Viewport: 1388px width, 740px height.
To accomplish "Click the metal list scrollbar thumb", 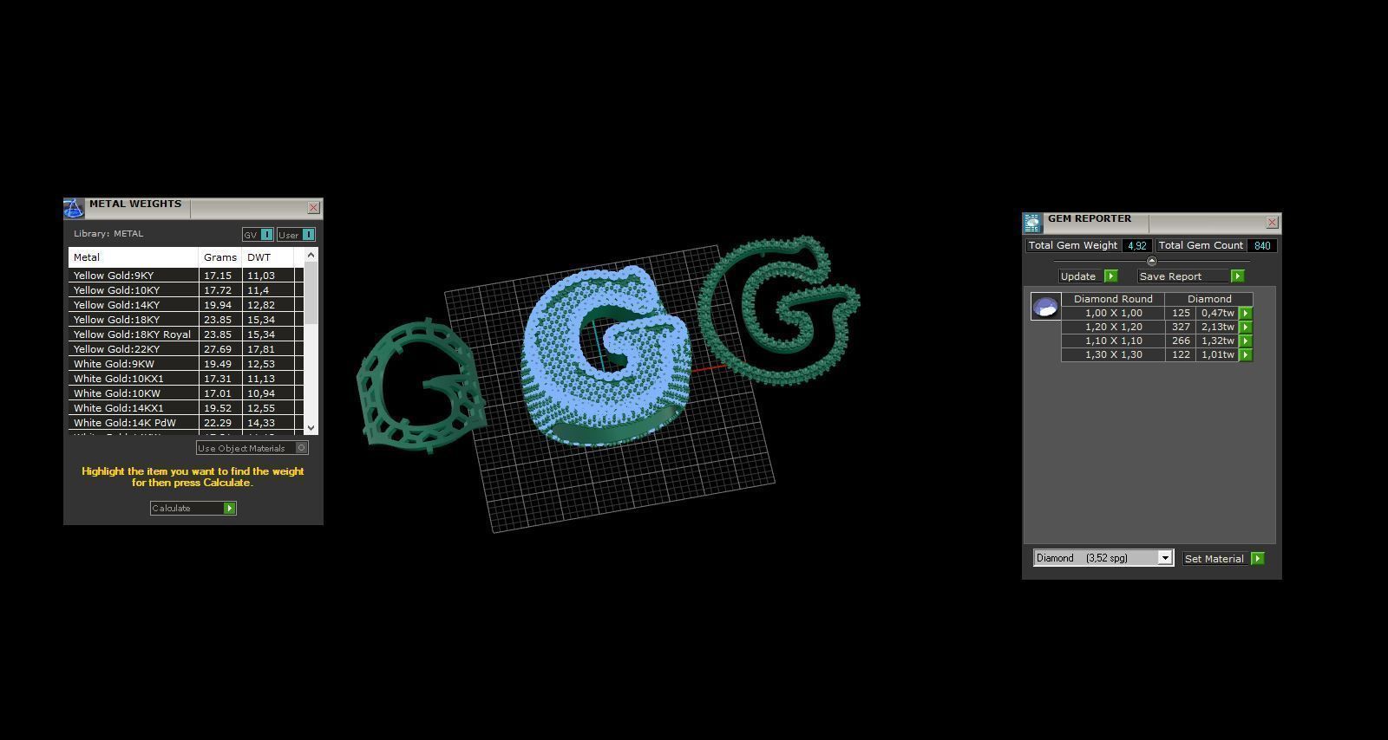I will (x=311, y=294).
